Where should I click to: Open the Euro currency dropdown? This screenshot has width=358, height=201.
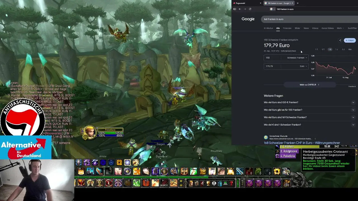coord(303,66)
